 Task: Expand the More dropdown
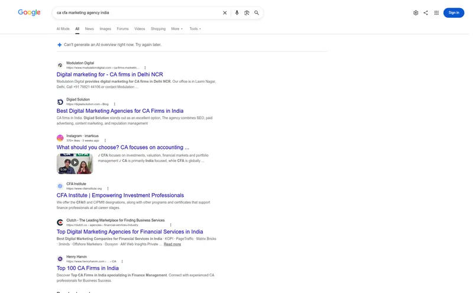tap(177, 29)
